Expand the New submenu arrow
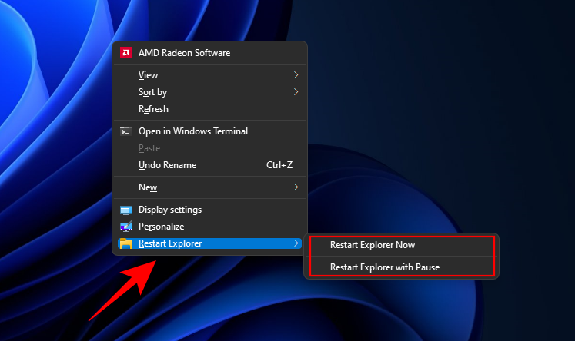 [x=296, y=187]
